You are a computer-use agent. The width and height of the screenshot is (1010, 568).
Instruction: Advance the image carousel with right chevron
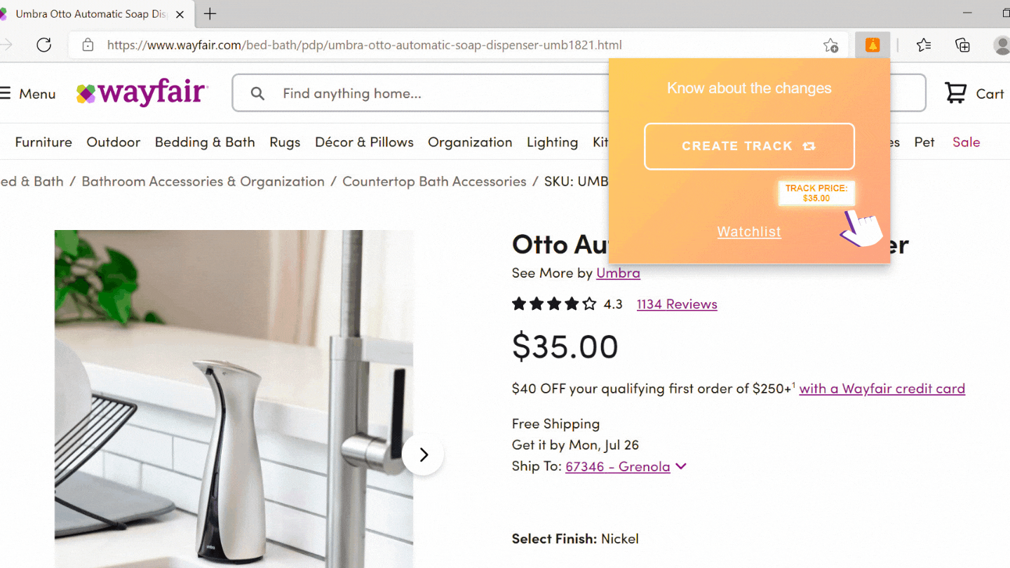pos(423,454)
